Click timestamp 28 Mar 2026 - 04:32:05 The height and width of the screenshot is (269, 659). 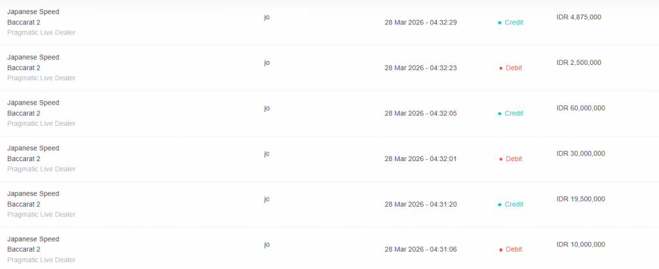420,114
